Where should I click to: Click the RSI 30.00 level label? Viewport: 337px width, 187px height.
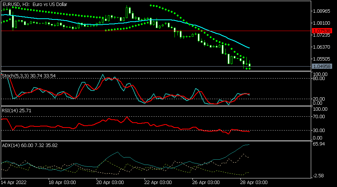[x=319, y=130]
